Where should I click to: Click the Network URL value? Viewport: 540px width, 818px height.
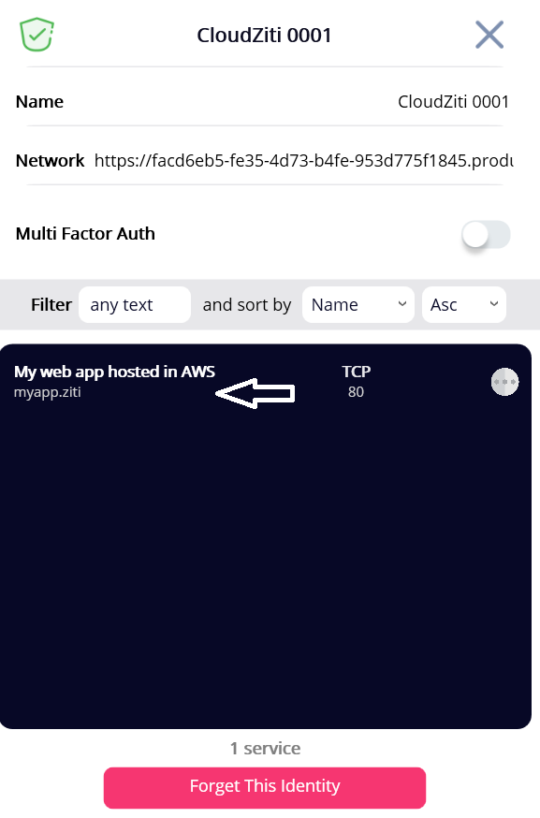303,161
